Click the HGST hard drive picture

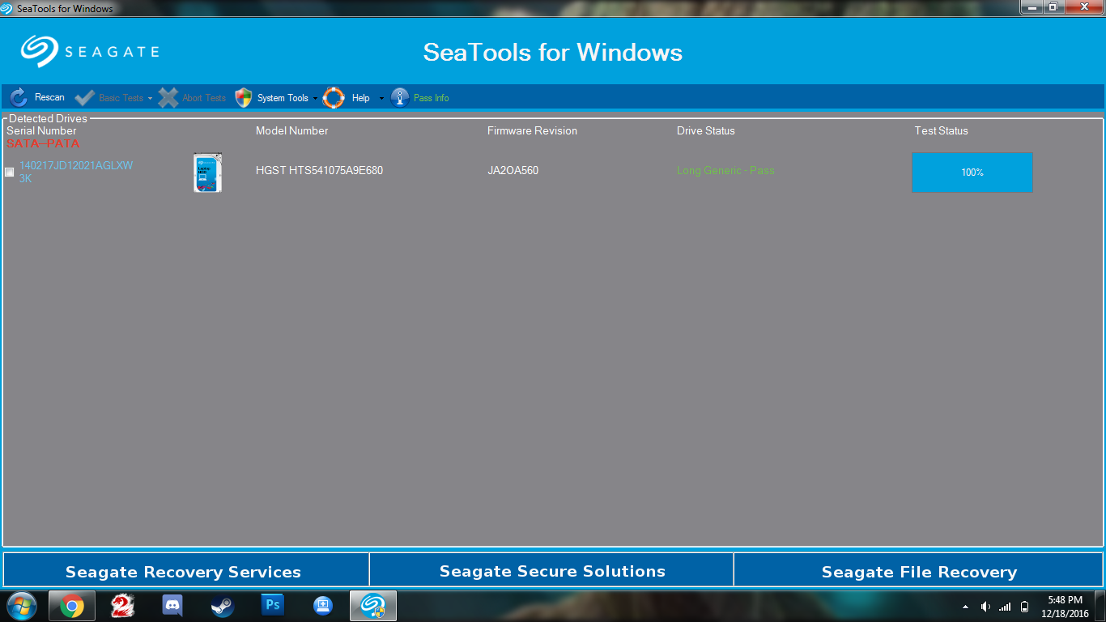coord(207,173)
